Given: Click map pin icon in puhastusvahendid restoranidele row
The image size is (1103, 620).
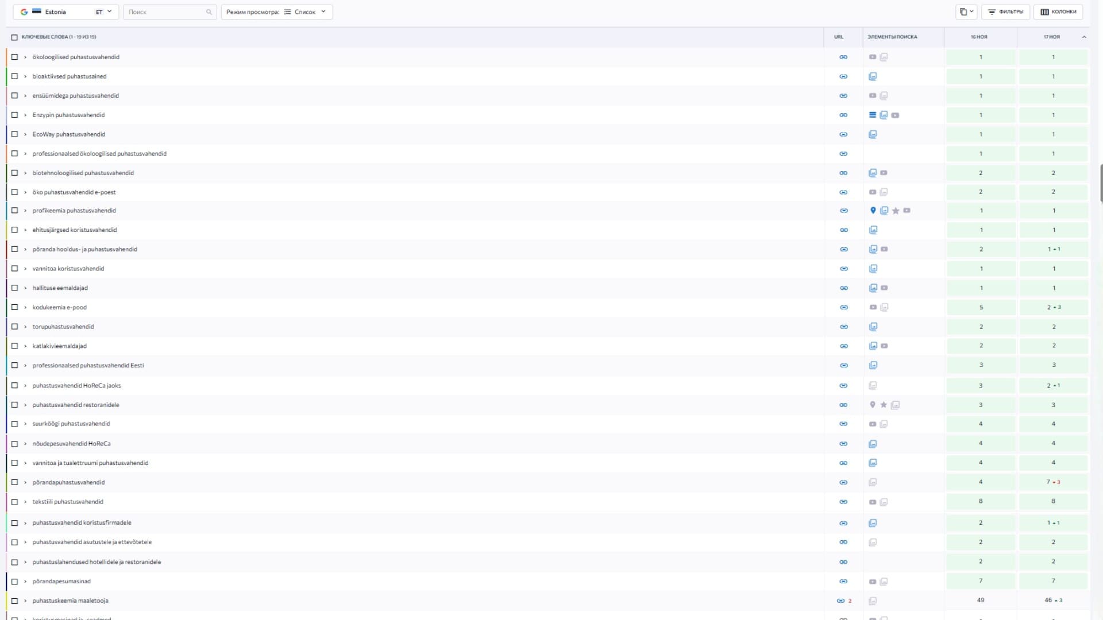Looking at the screenshot, I should tap(873, 405).
